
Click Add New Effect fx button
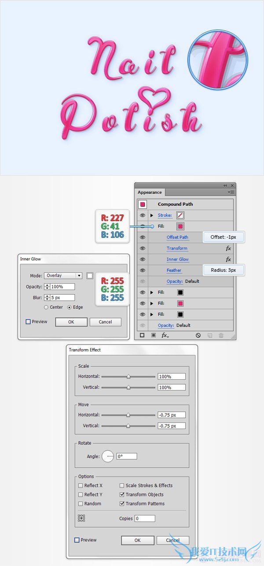pyautogui.click(x=165, y=335)
